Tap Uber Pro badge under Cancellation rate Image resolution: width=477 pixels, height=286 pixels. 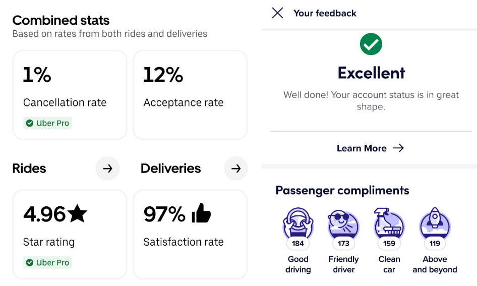click(48, 123)
